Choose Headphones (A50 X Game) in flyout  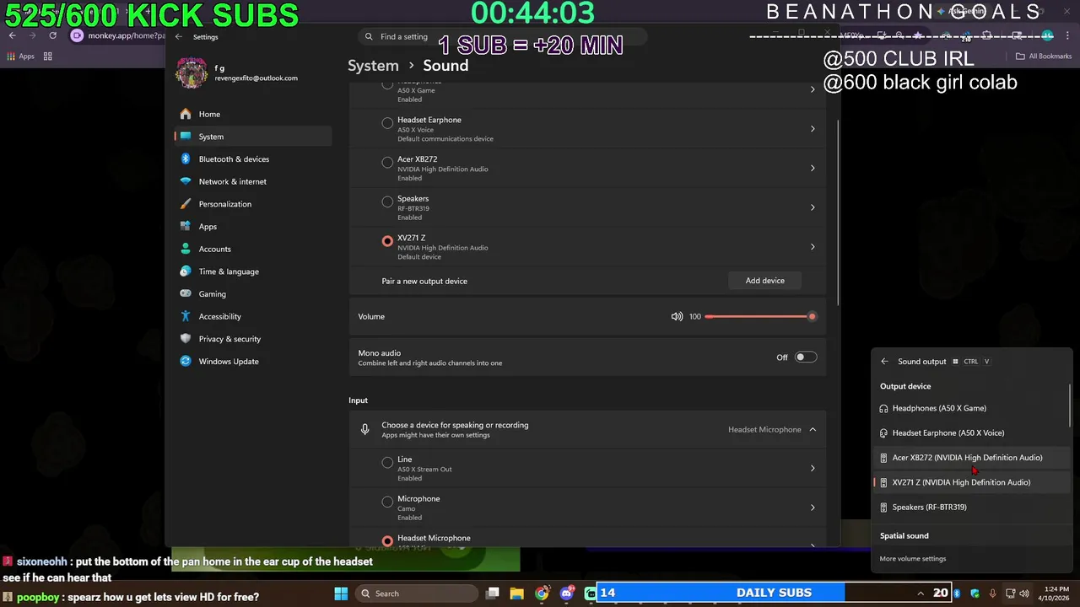[970, 408]
